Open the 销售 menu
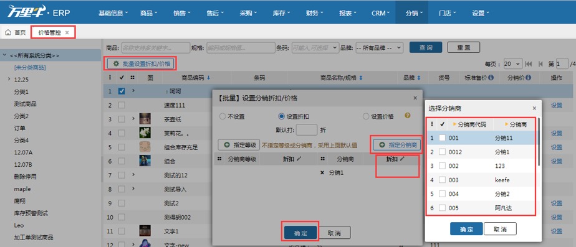 tap(182, 13)
